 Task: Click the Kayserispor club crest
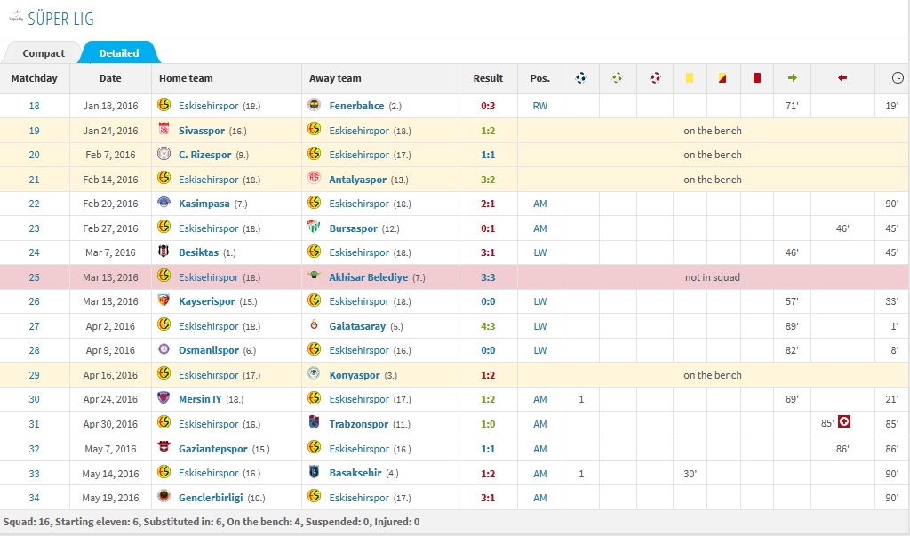click(164, 300)
